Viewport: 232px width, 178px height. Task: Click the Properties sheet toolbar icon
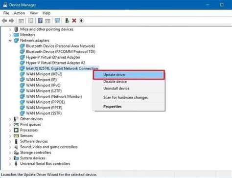[x=30, y=21]
